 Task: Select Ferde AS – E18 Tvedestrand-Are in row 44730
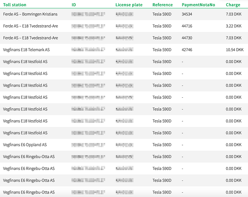pos(31,38)
